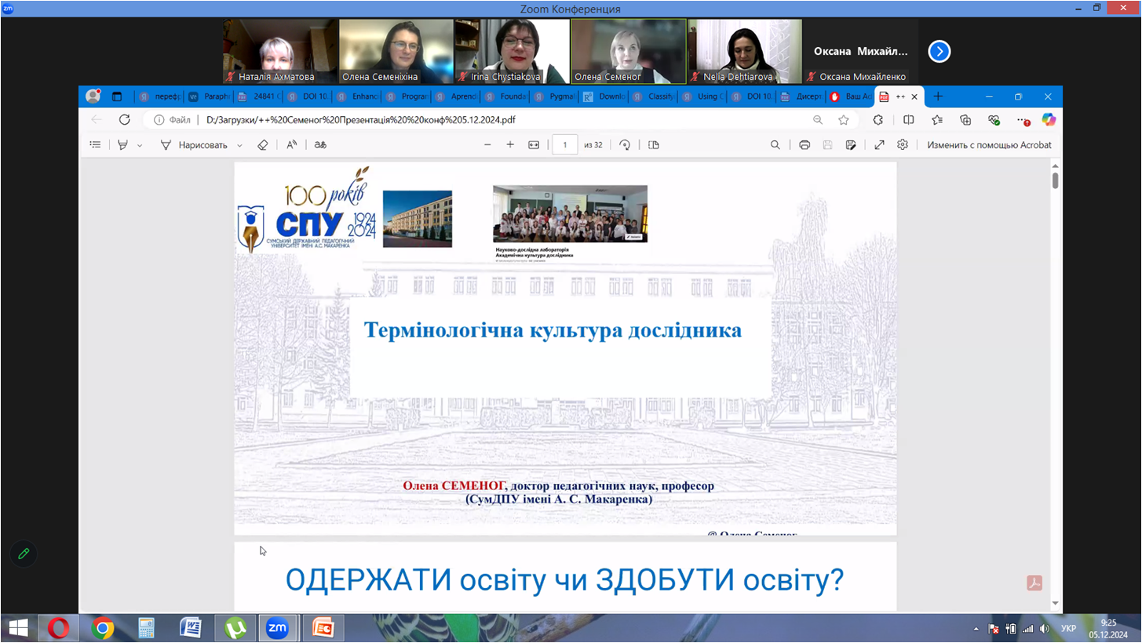
Task: Search inside the PDF document
Action: coord(775,145)
